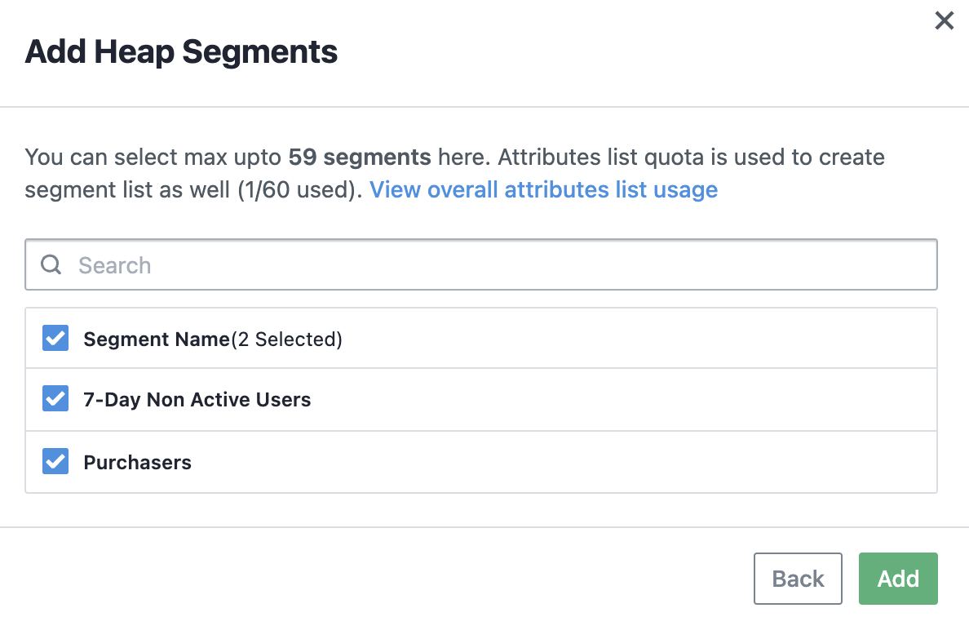
Task: Open View overall attributes list usage link
Action: click(x=543, y=190)
